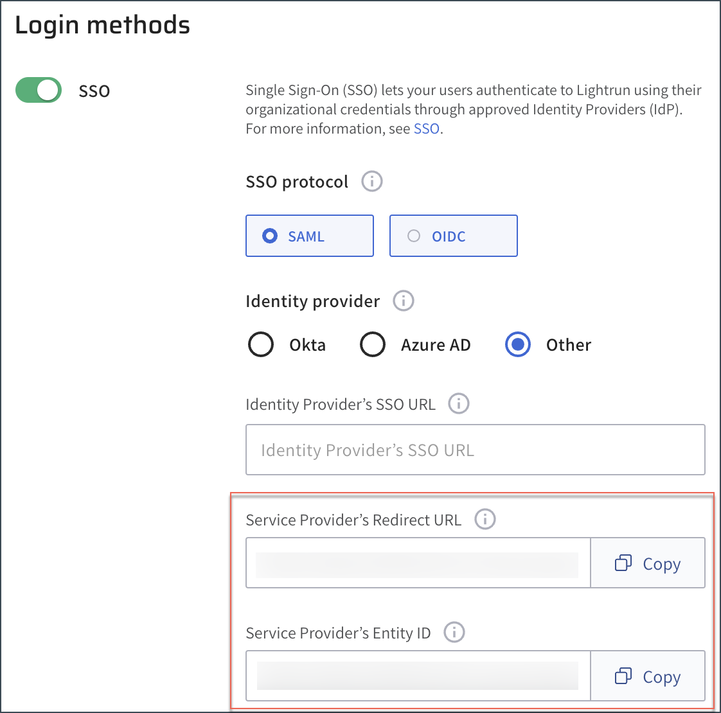Disable the SSO toggle switch
This screenshot has width=721, height=713.
coord(39,91)
